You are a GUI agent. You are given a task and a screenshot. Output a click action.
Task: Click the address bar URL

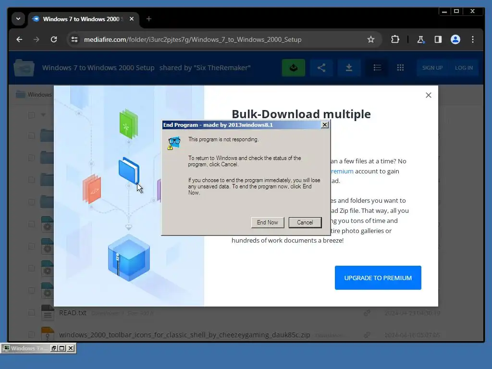[x=193, y=39]
